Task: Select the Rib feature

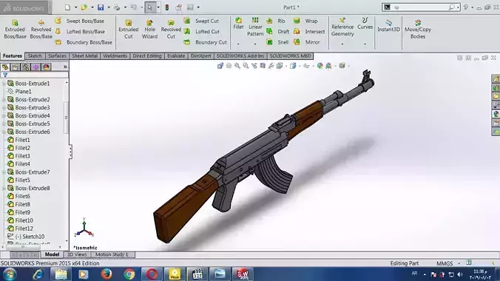Action: click(x=276, y=21)
